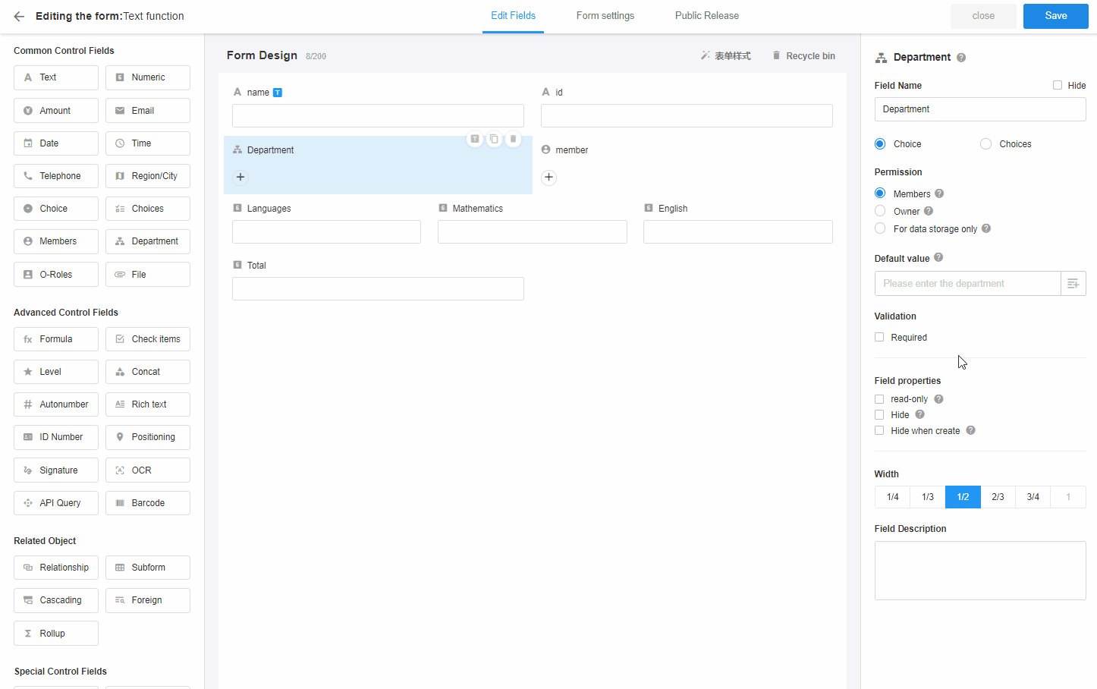Open the Recycle bin
Image resolution: width=1097 pixels, height=689 pixels.
(803, 56)
